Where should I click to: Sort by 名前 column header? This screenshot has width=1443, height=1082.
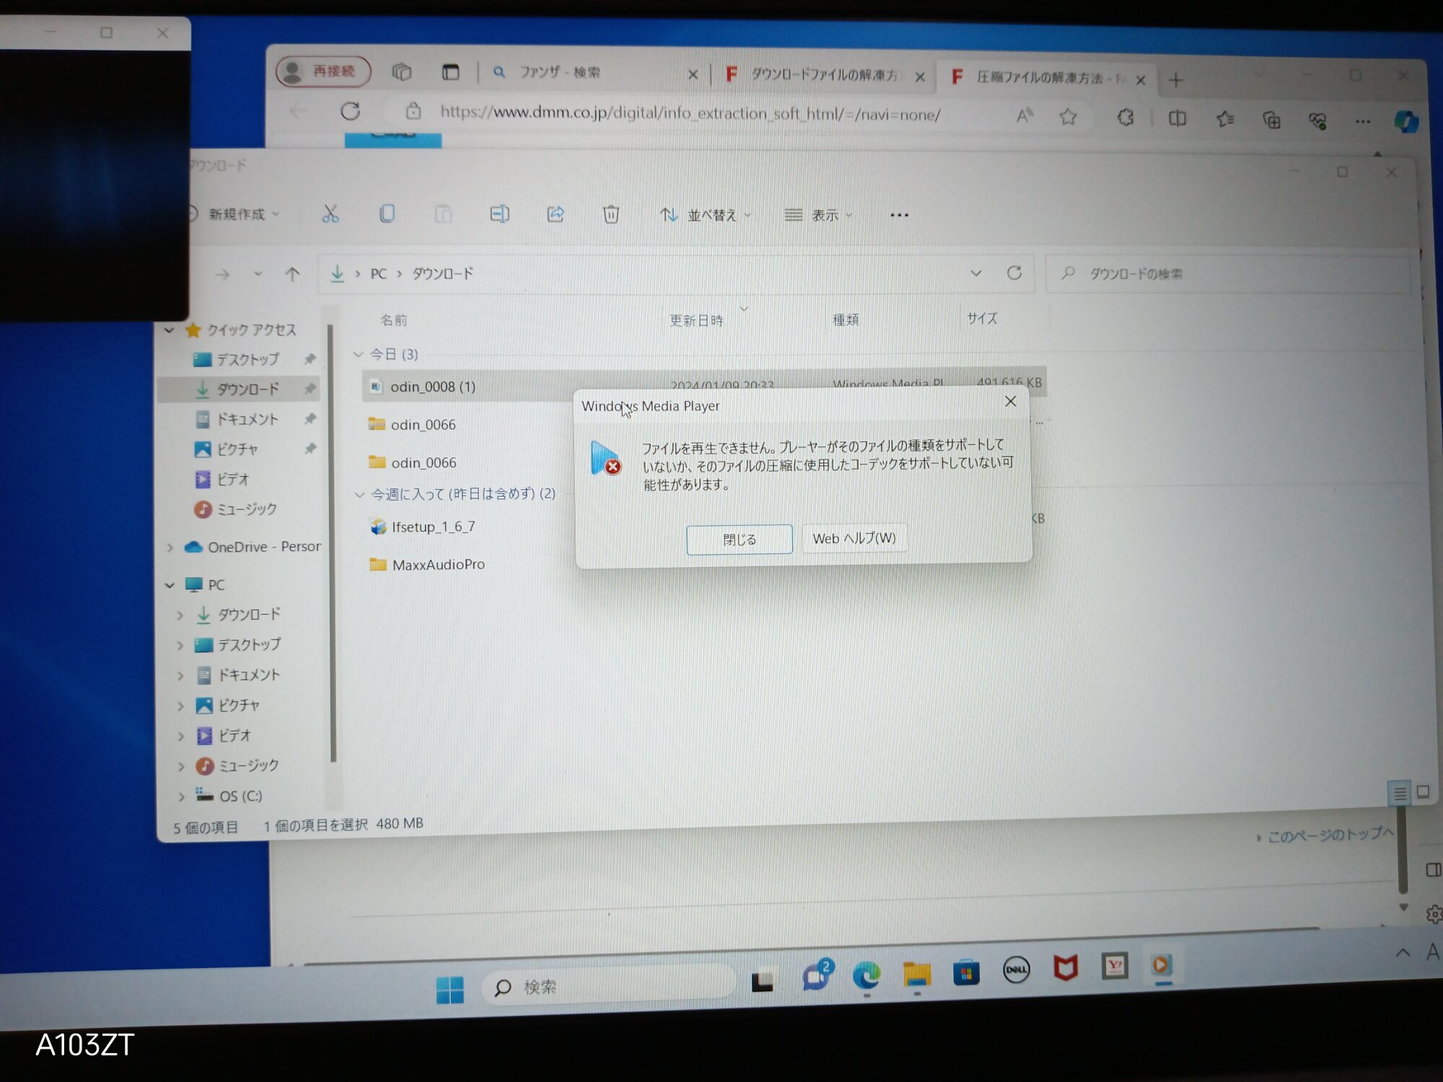coord(394,320)
